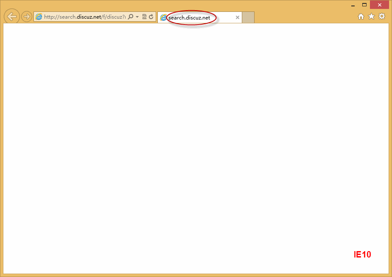Open a new tab with blank tab button

248,17
